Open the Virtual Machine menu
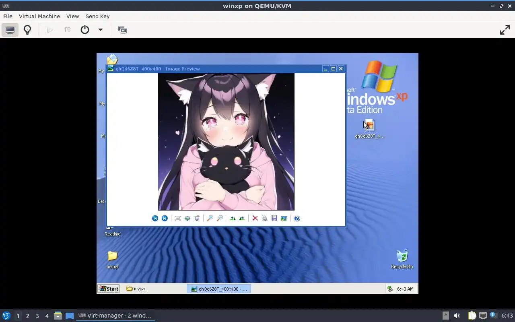This screenshot has width=515, height=322. [x=39, y=16]
